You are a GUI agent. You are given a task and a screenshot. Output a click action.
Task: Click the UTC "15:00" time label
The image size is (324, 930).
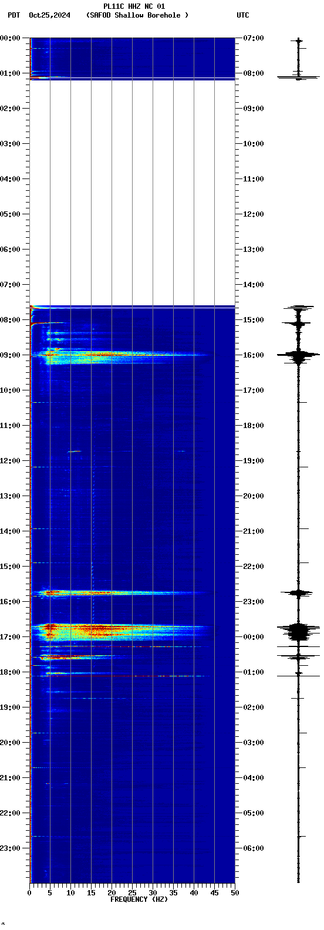[x=254, y=320]
